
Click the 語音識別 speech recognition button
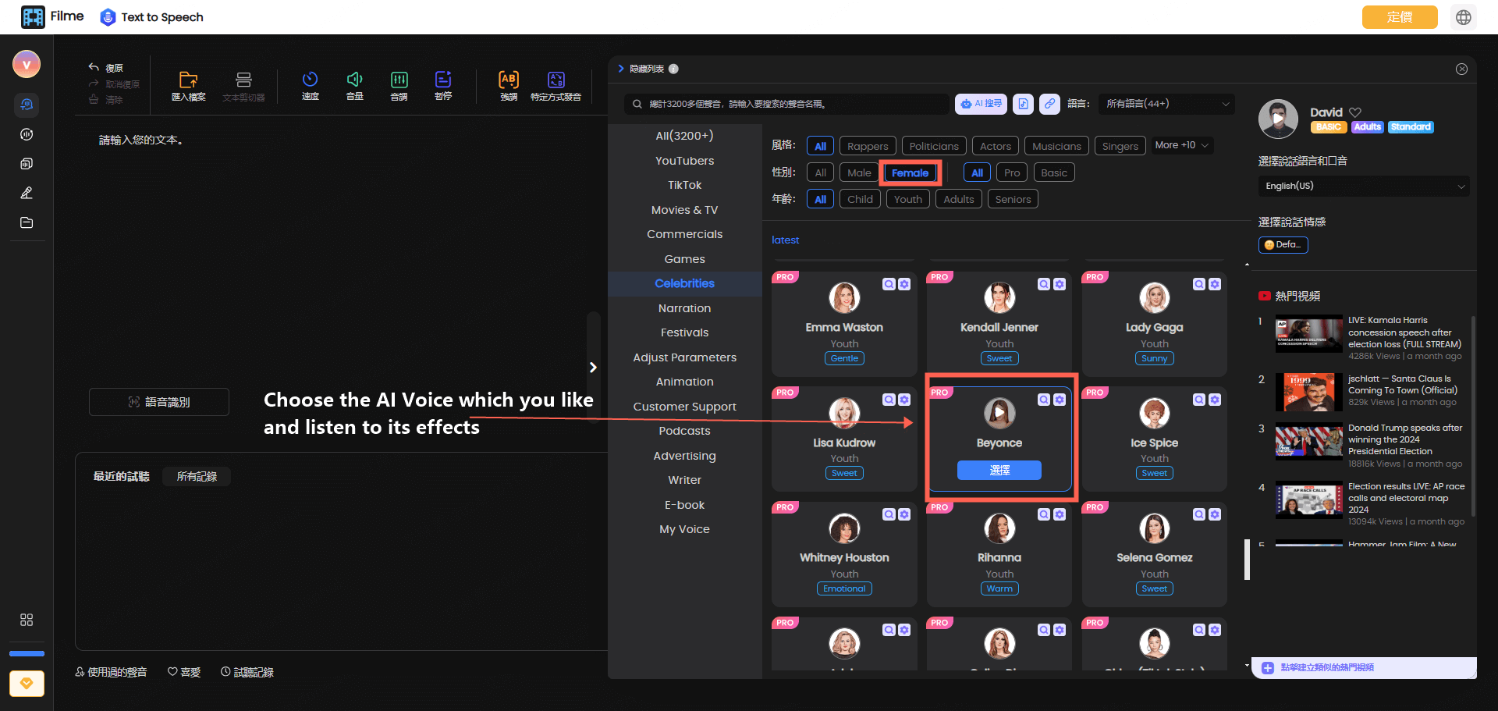coord(159,402)
